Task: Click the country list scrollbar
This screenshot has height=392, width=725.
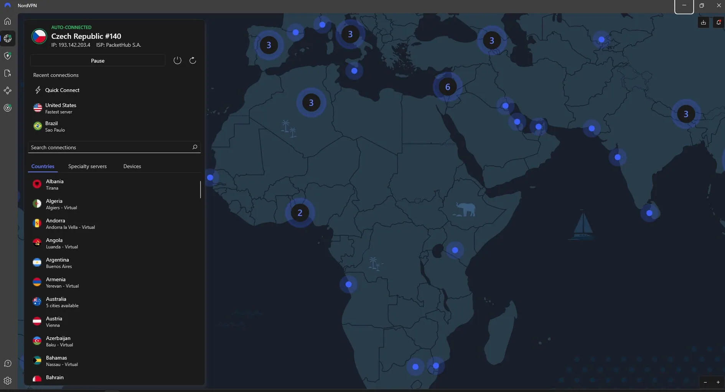Action: (x=200, y=190)
